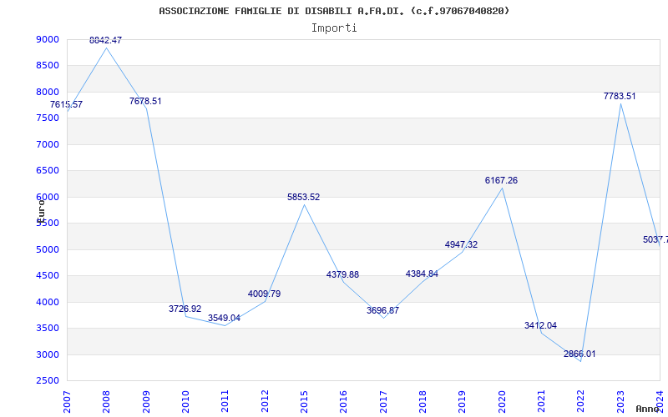Image resolution: width=668 pixels, height=417 pixels.
Task: Click y-axis tick 5000
Action: [x=48, y=249]
